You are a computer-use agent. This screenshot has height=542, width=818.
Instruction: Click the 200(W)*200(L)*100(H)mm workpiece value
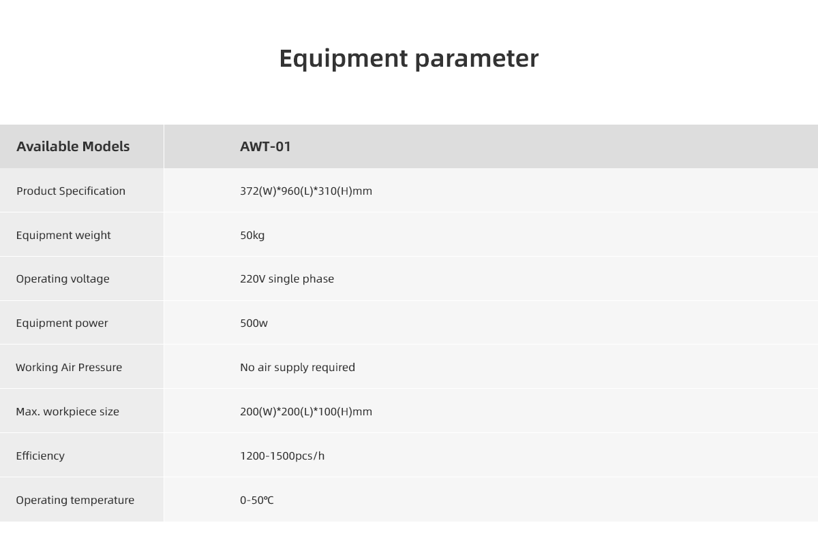tap(306, 411)
